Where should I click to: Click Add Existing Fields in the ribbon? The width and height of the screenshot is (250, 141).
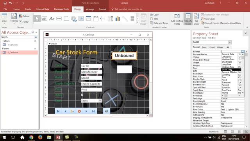coord(177,19)
